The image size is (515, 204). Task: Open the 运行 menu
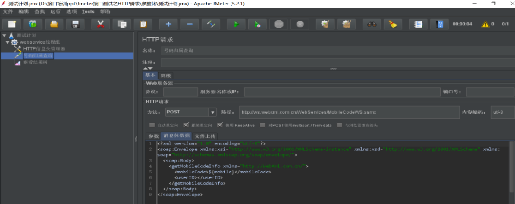[55, 12]
